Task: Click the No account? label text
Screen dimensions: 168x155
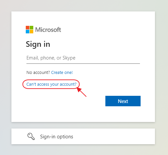Action: click(38, 73)
